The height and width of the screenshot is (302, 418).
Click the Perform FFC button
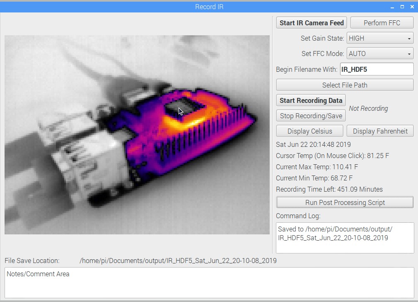click(382, 23)
